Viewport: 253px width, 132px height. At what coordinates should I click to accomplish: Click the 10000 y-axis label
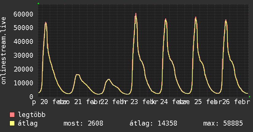[23, 83]
